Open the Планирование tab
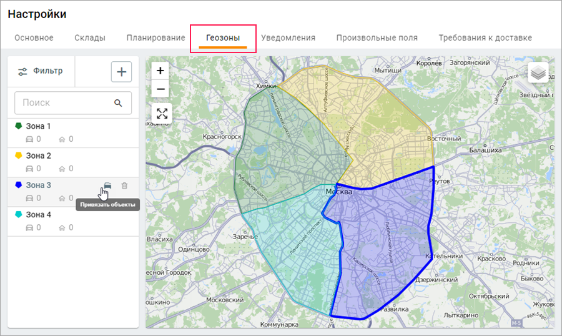 [x=156, y=37]
